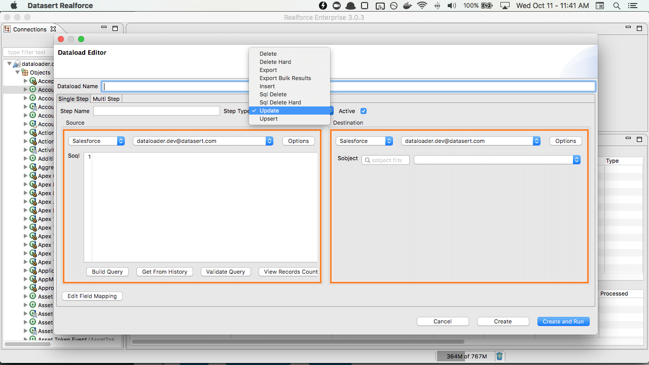Click the Connections view tree icon
This screenshot has width=649, height=365.
7,29
